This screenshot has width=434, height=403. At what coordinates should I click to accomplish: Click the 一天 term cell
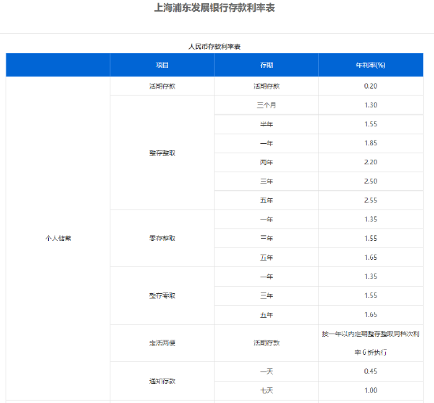pyautogui.click(x=267, y=371)
